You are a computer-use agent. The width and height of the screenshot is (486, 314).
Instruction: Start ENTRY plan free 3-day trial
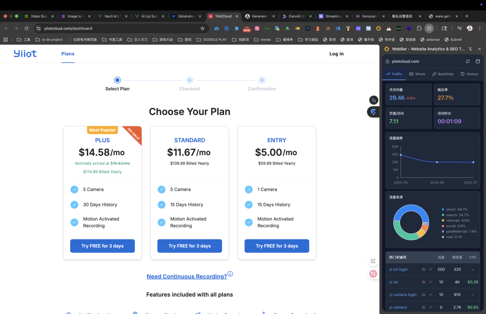click(x=277, y=246)
